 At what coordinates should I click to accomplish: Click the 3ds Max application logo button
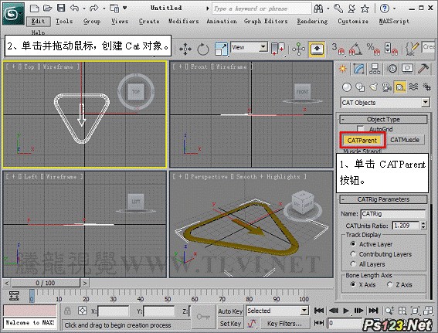click(13, 13)
